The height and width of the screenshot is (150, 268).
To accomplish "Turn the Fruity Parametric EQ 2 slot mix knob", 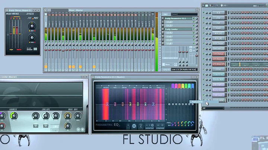I will pyautogui.click(x=197, y=19).
